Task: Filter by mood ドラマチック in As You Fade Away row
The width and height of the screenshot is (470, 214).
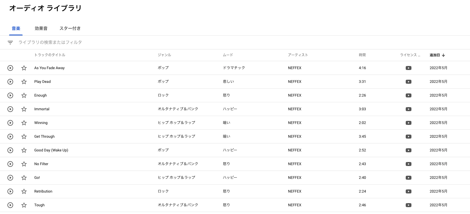Action: [x=234, y=68]
